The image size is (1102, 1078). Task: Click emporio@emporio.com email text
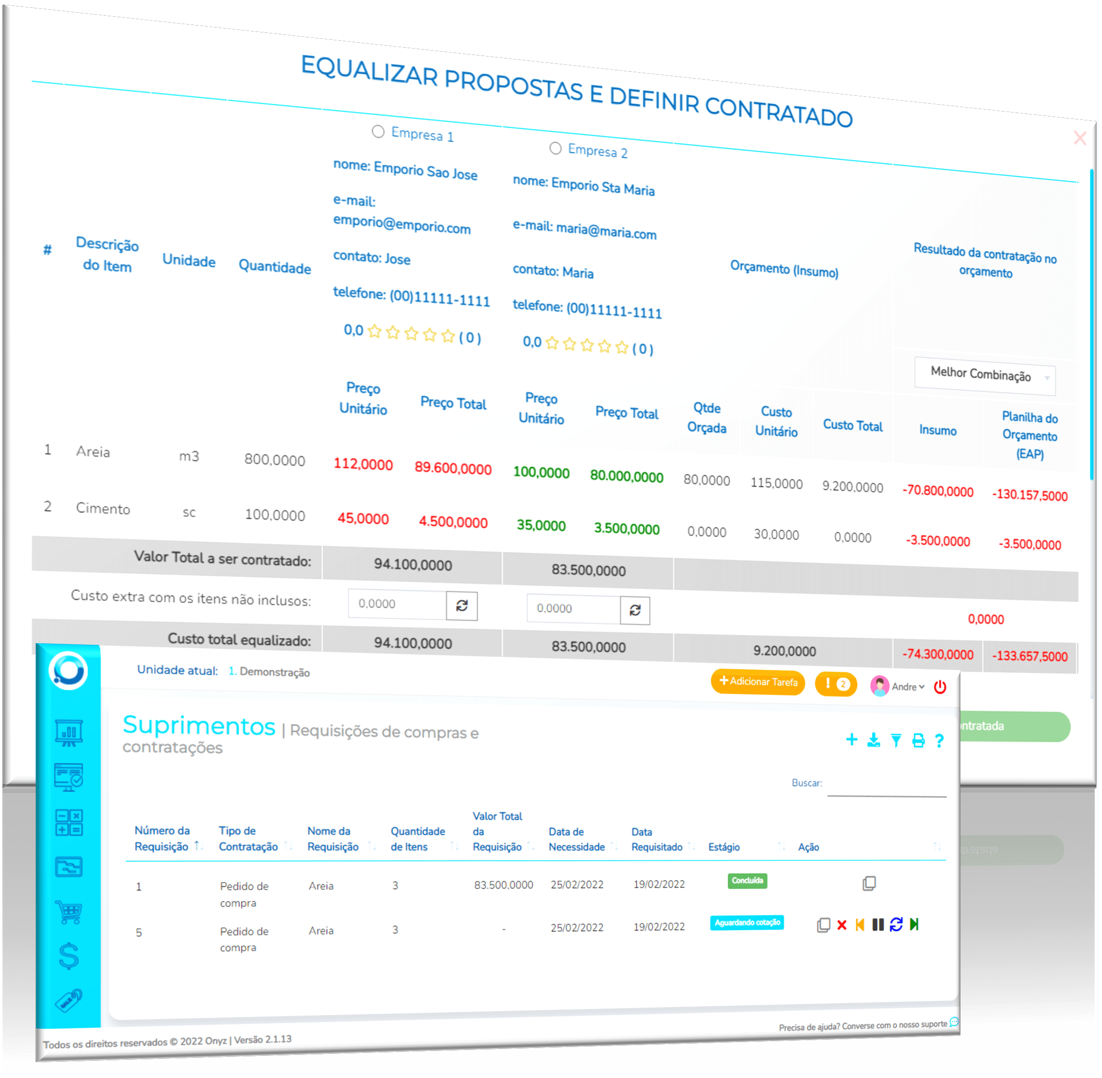(x=402, y=224)
